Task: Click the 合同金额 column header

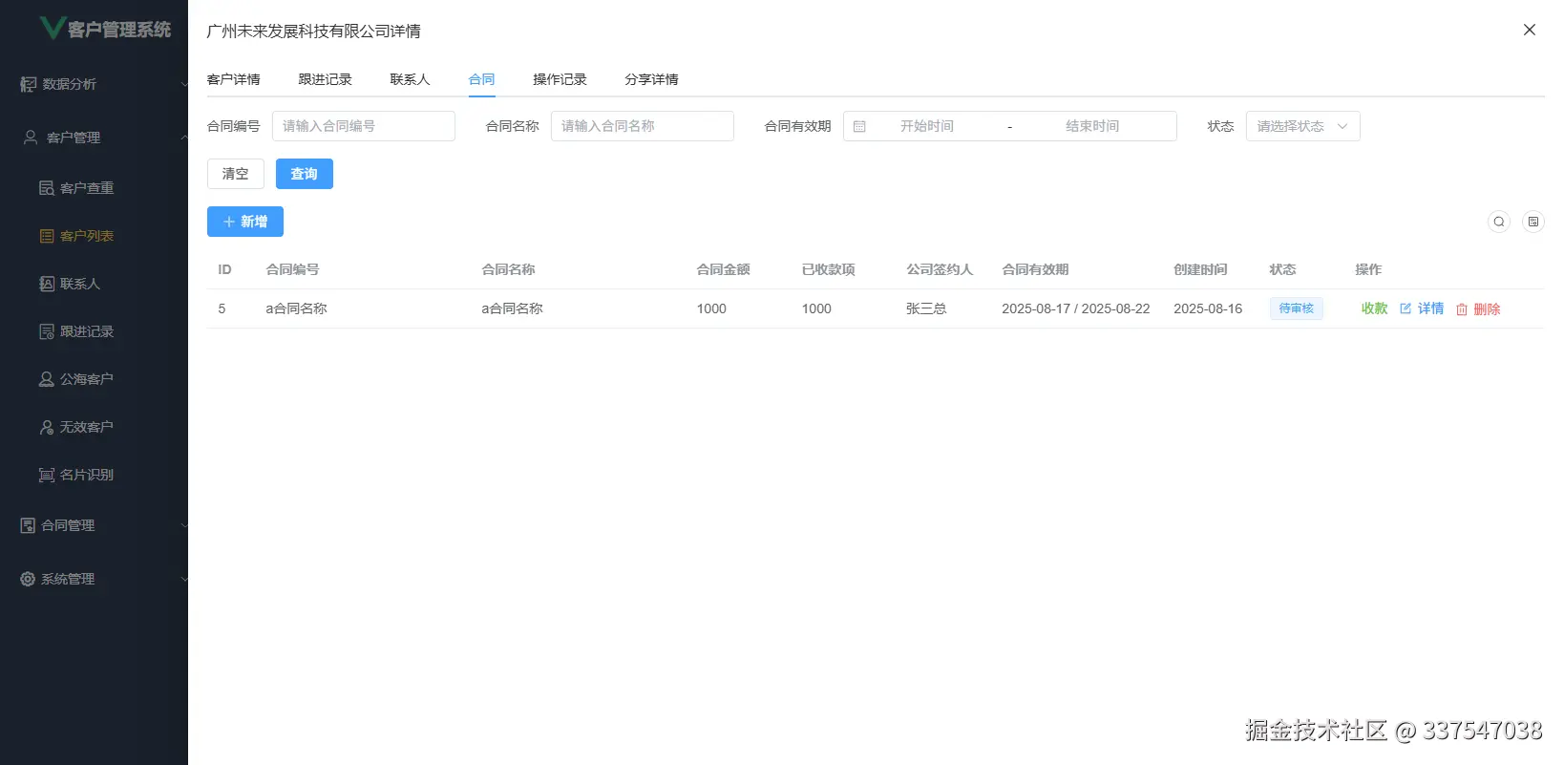Action: tap(723, 269)
